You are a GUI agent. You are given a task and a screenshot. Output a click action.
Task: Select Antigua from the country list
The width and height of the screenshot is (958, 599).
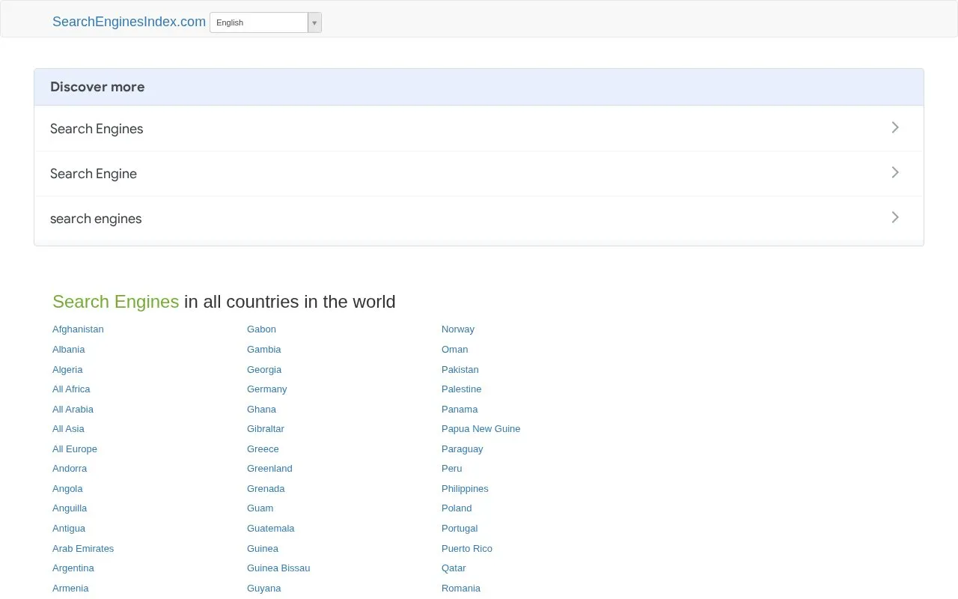[x=69, y=529]
